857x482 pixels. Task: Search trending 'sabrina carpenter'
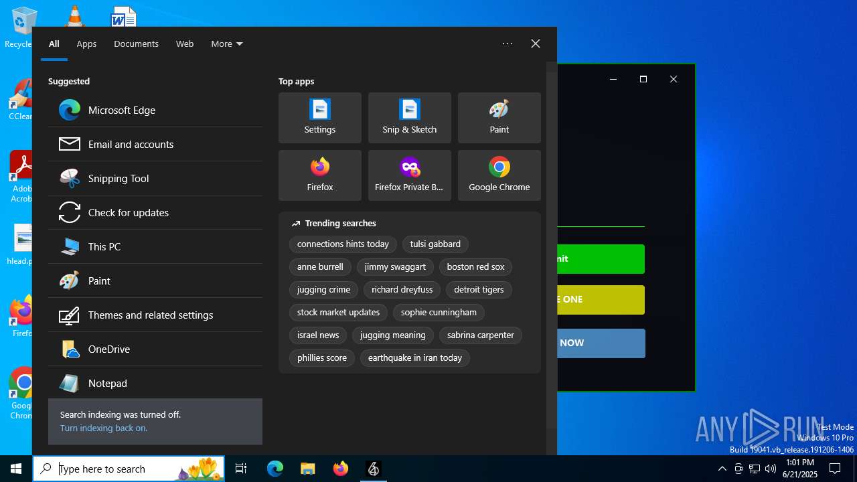481,335
